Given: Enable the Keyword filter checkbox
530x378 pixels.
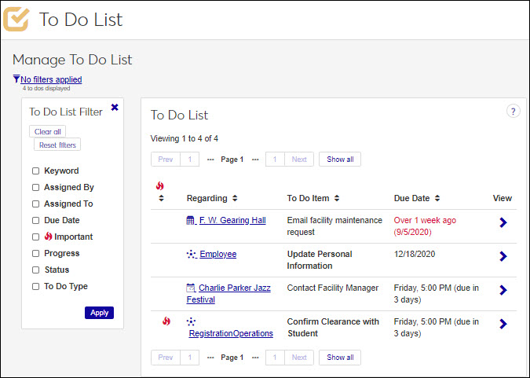Looking at the screenshot, I should point(35,171).
